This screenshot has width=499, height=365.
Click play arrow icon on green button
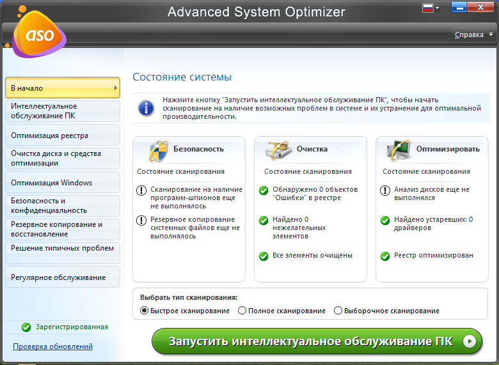tap(470, 341)
